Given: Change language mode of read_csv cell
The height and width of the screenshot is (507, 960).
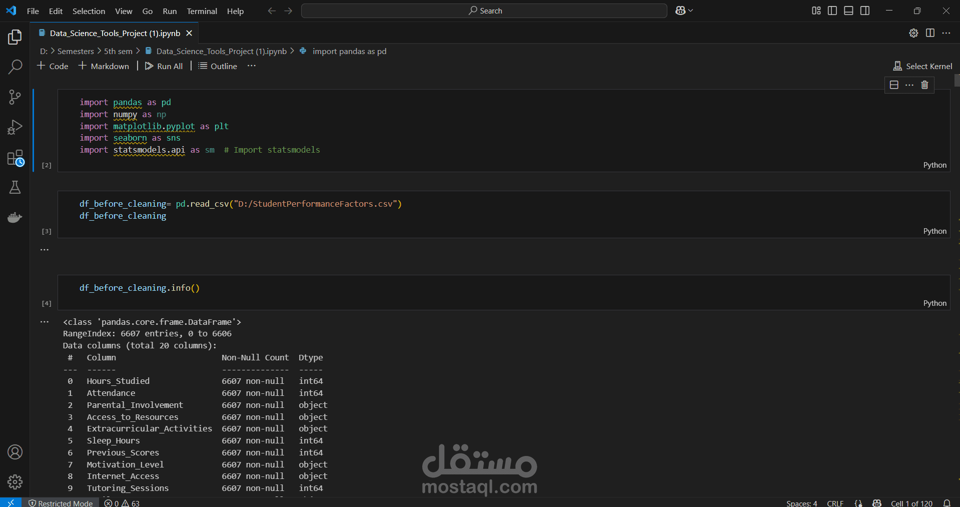Looking at the screenshot, I should click(934, 231).
